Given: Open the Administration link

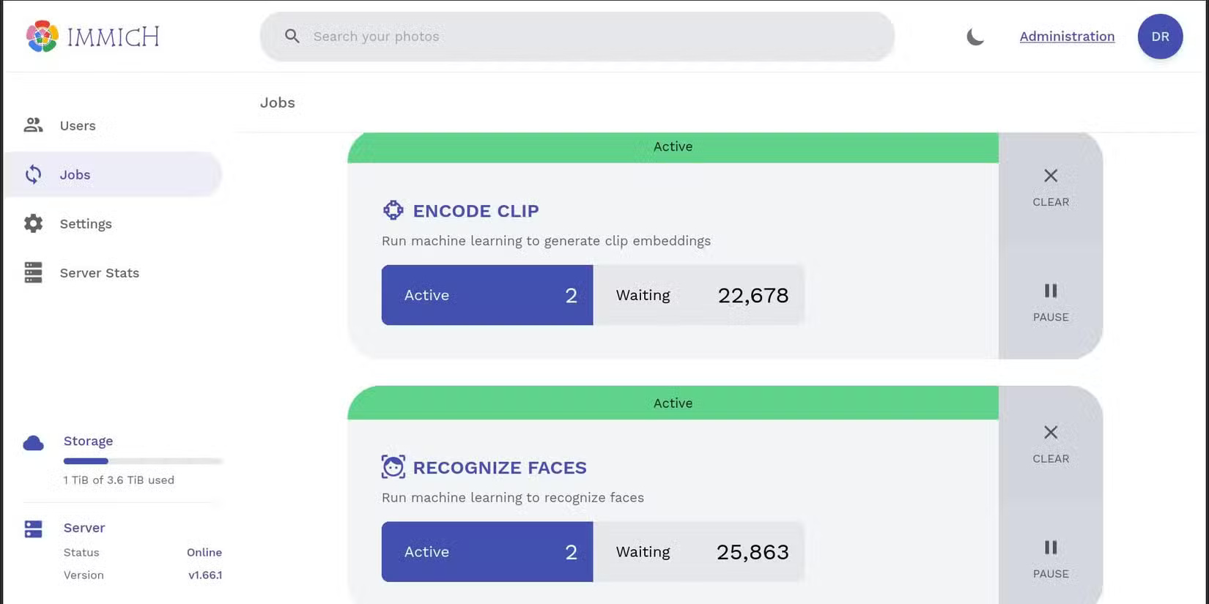Looking at the screenshot, I should tap(1066, 37).
